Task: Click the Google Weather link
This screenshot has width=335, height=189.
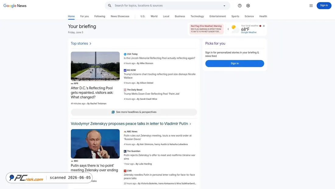Action: click(x=249, y=33)
